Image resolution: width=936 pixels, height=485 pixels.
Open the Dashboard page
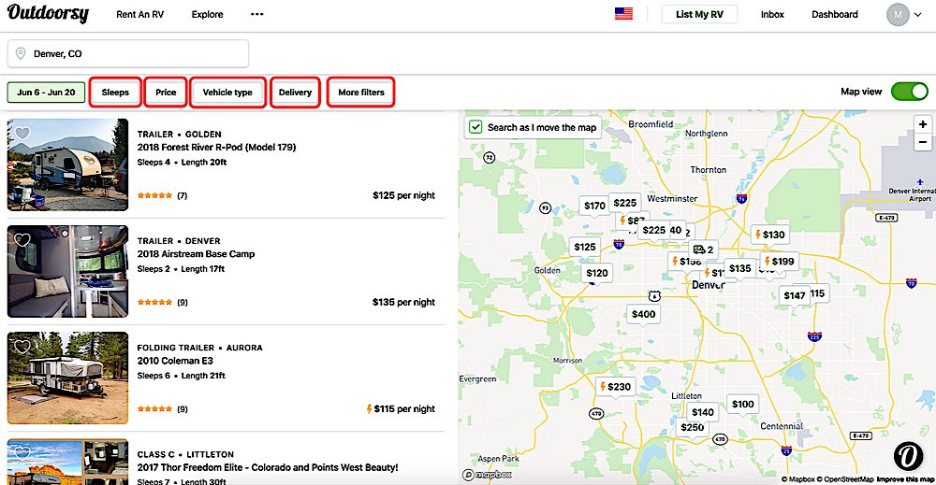[834, 15]
